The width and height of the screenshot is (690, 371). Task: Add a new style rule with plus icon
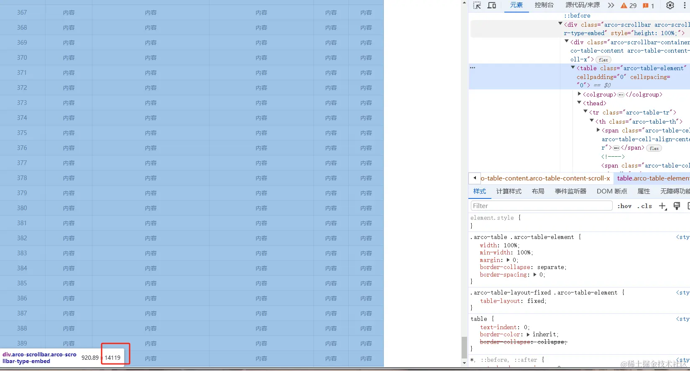[662, 206]
